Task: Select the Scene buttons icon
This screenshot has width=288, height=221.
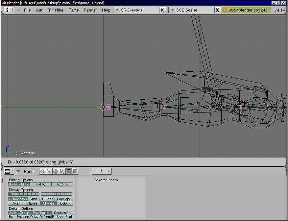Action: click(x=75, y=171)
